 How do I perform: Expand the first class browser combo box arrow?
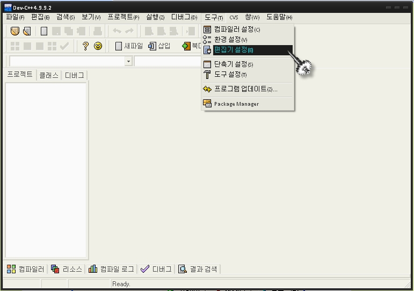pyautogui.click(x=128, y=61)
